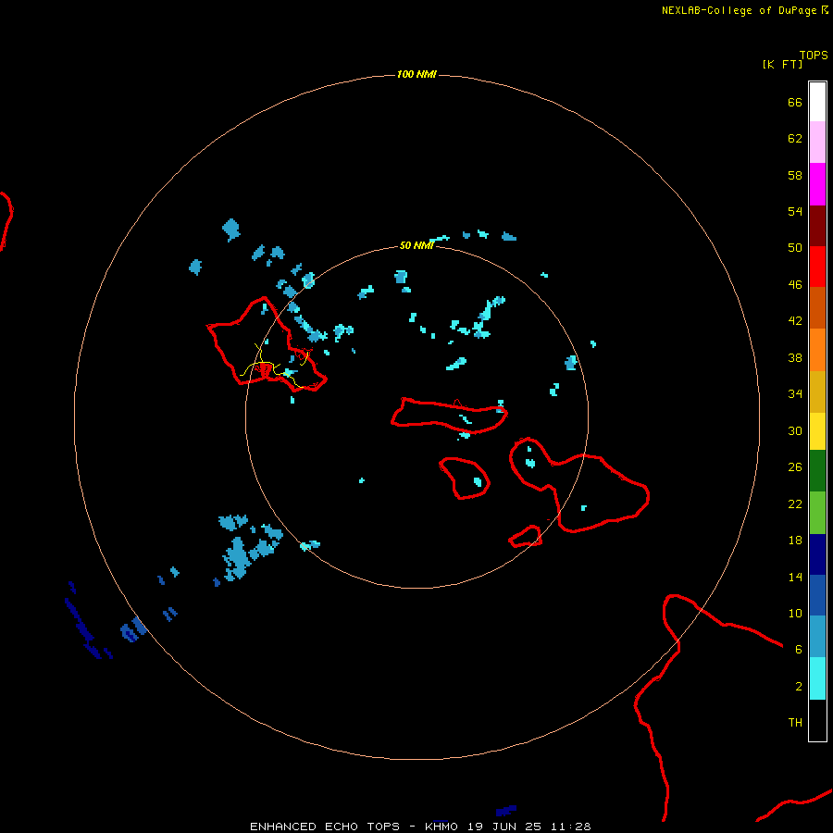Click the "18" legend value
Image resolution: width=833 pixels, height=833 pixels.
pyautogui.click(x=795, y=541)
